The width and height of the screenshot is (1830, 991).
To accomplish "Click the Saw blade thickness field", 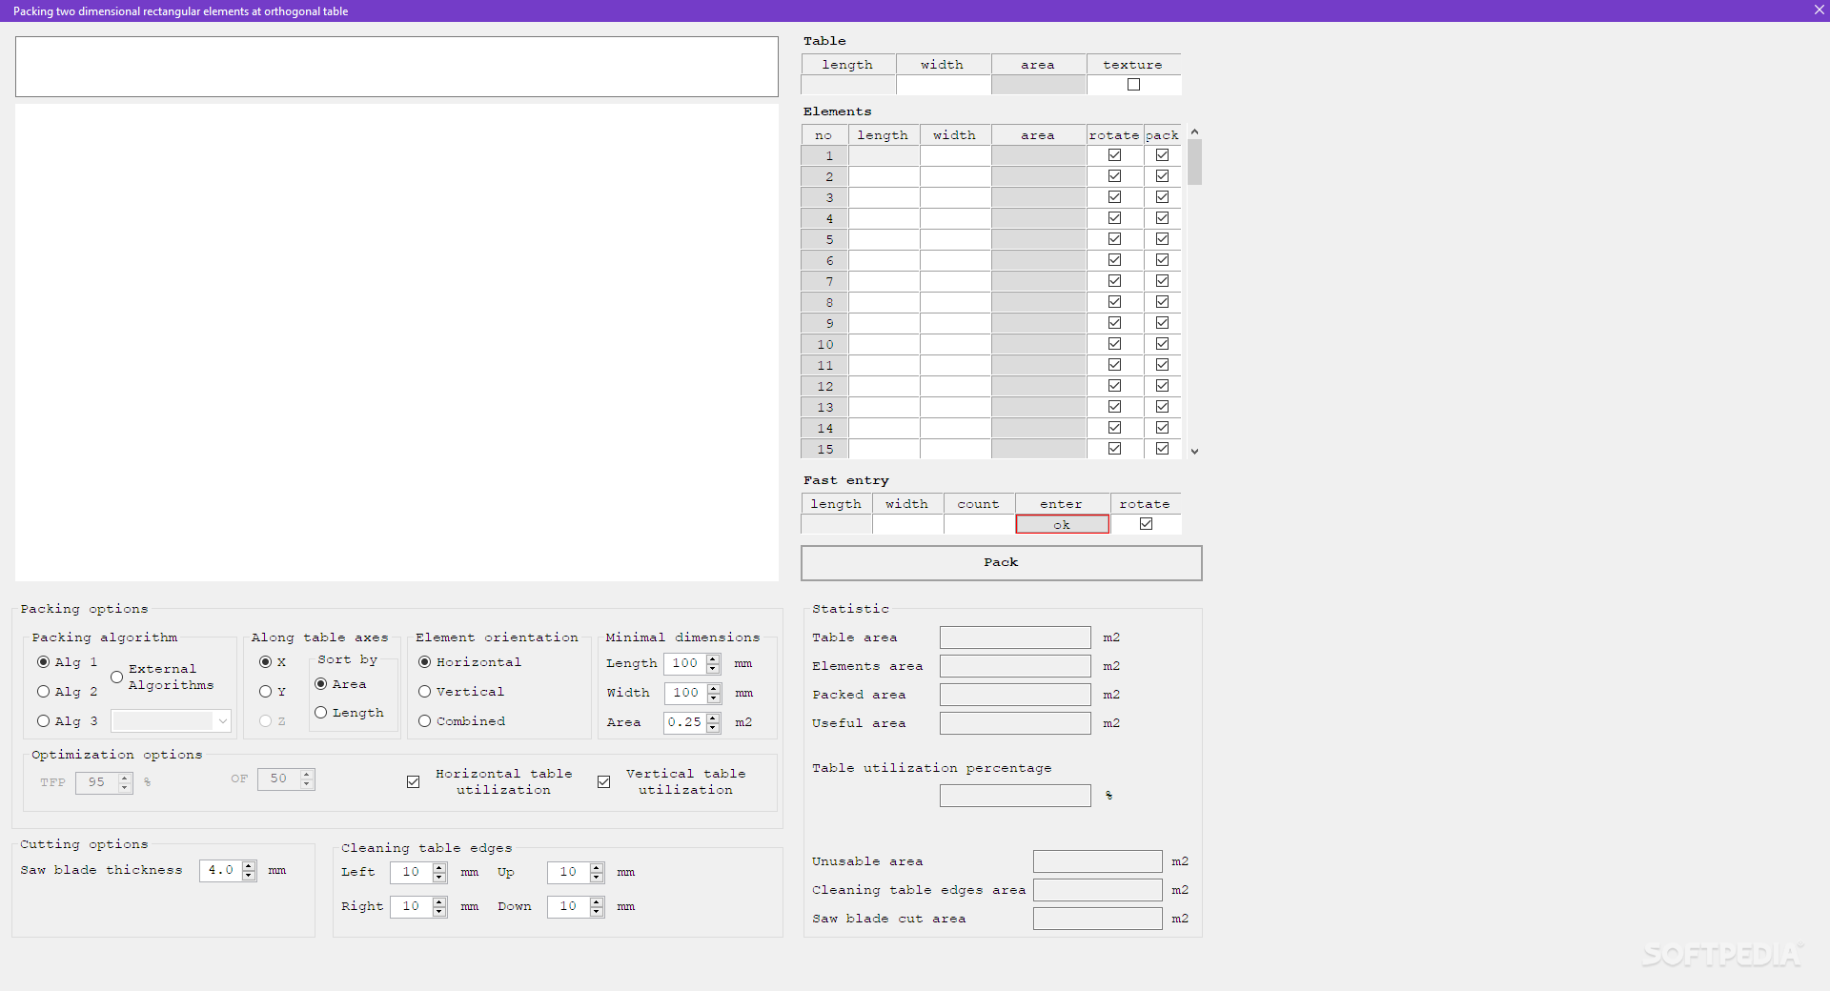I will (x=221, y=871).
